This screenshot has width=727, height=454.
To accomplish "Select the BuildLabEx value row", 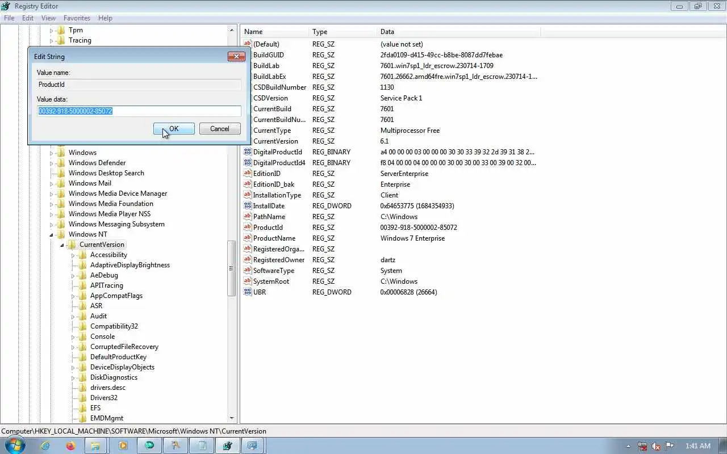I will 391,77.
